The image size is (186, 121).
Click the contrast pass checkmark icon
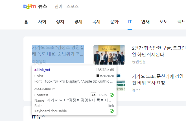[112, 95]
